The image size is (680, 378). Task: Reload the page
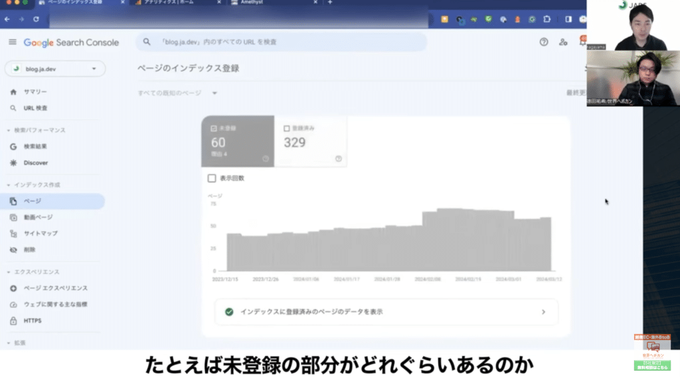pyautogui.click(x=36, y=19)
